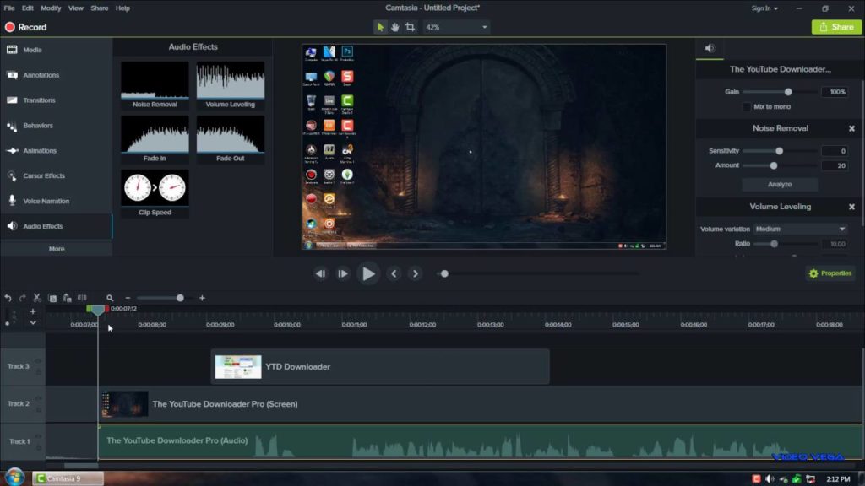Image resolution: width=865 pixels, height=486 pixels.
Task: Expand the More sidebar options
Action: point(56,248)
